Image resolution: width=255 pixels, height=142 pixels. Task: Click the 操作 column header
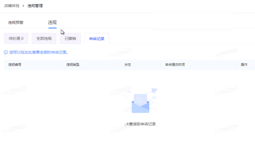click(x=244, y=65)
